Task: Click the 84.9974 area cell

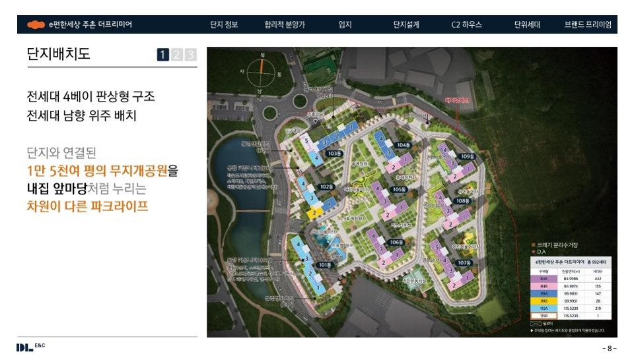Action: coord(571,286)
